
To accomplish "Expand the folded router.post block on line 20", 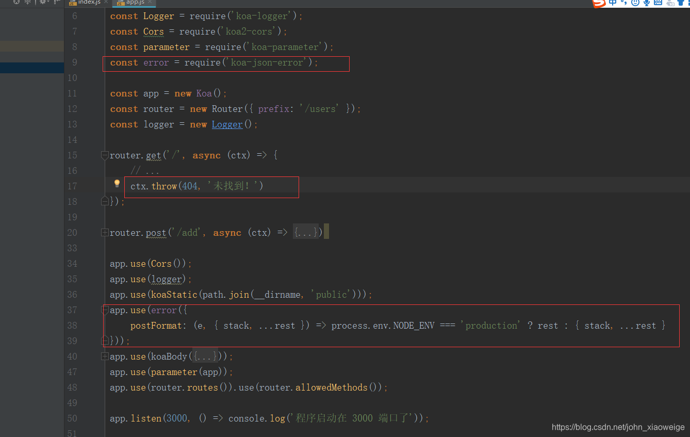I will point(105,233).
